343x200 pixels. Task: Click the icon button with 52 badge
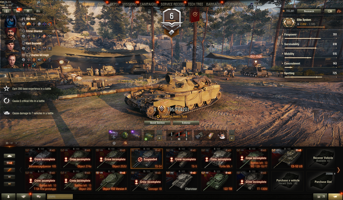[18, 11]
